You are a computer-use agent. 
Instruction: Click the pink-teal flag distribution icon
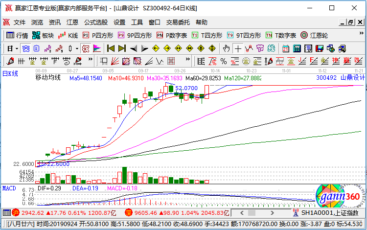[97, 48]
